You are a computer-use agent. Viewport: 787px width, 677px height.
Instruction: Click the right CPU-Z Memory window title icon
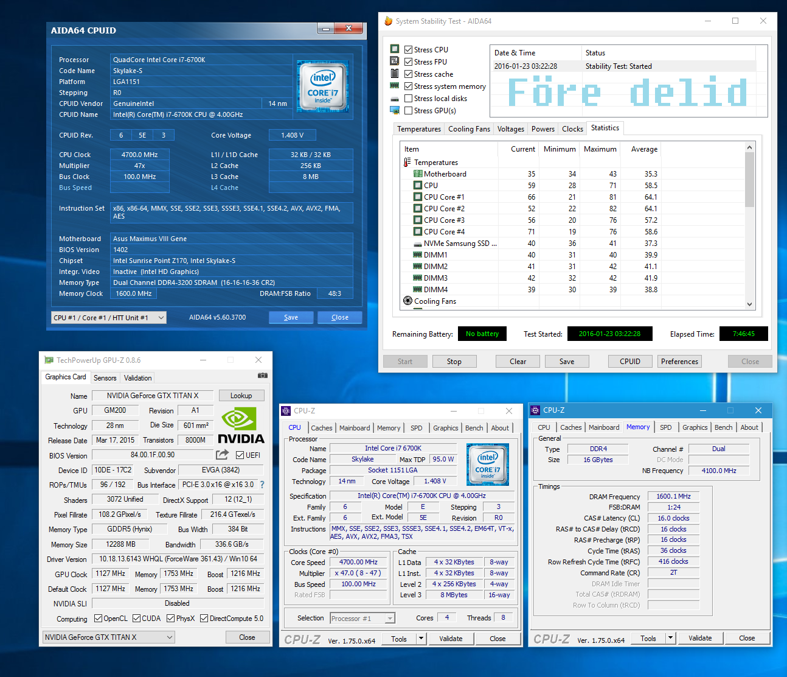click(x=535, y=410)
